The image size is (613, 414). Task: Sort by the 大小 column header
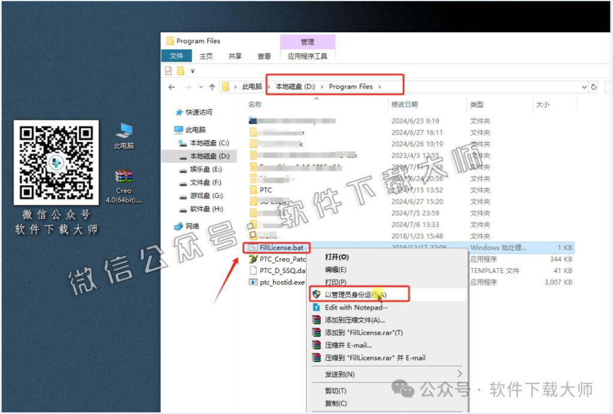pyautogui.click(x=542, y=104)
